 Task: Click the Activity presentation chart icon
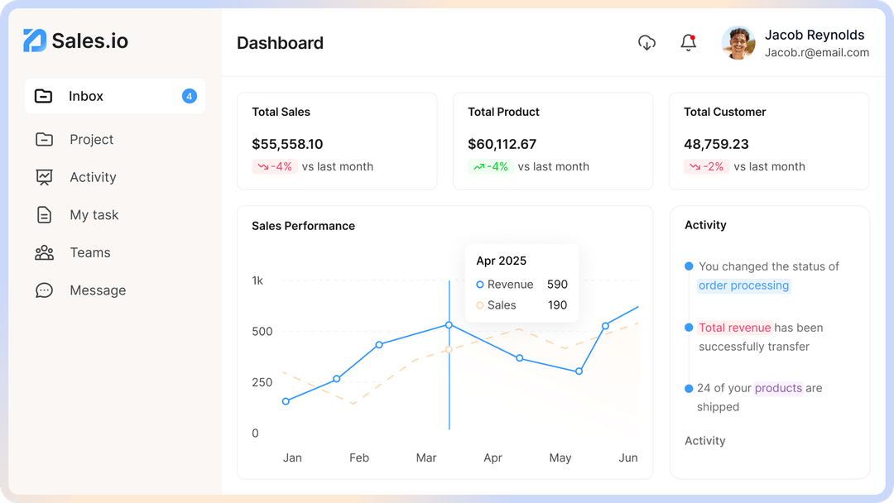(44, 177)
